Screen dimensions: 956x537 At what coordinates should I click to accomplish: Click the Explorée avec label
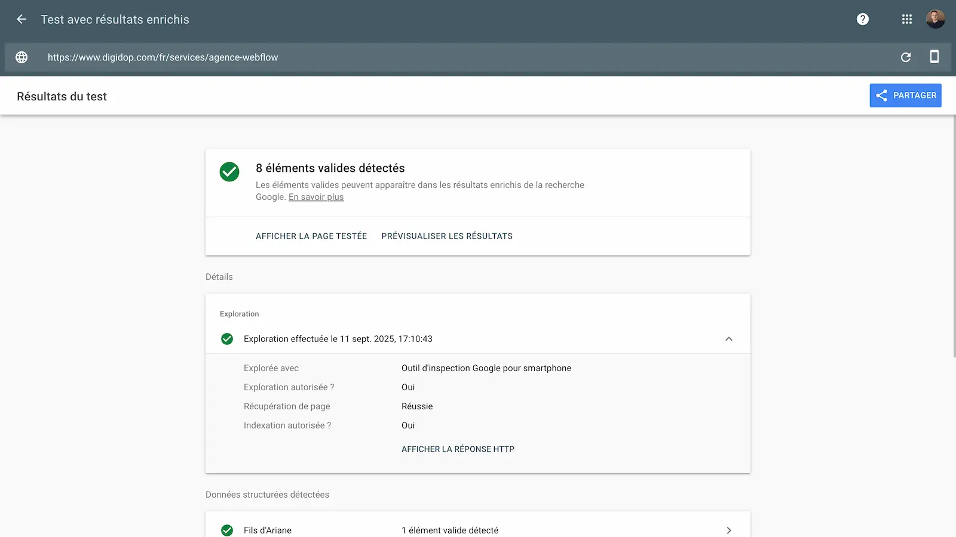click(271, 368)
